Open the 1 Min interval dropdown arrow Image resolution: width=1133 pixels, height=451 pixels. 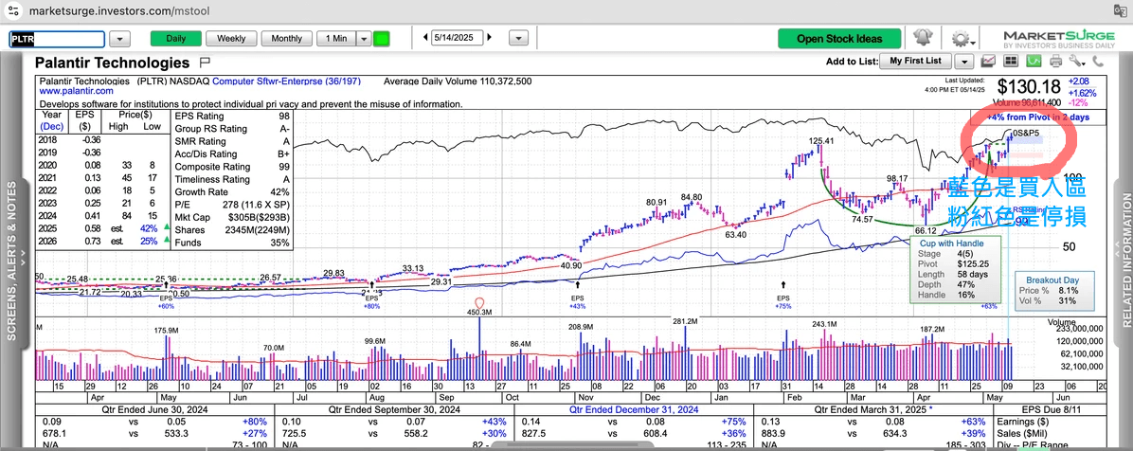364,38
